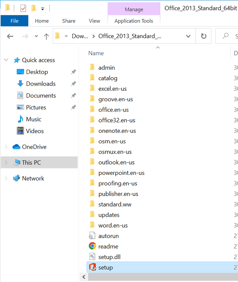Expand the This PC tree node
Image resolution: width=238 pixels, height=282 pixels.
6,162
